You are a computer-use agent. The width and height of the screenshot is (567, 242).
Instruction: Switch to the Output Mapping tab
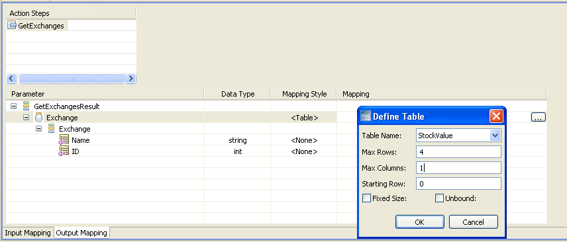(x=81, y=233)
